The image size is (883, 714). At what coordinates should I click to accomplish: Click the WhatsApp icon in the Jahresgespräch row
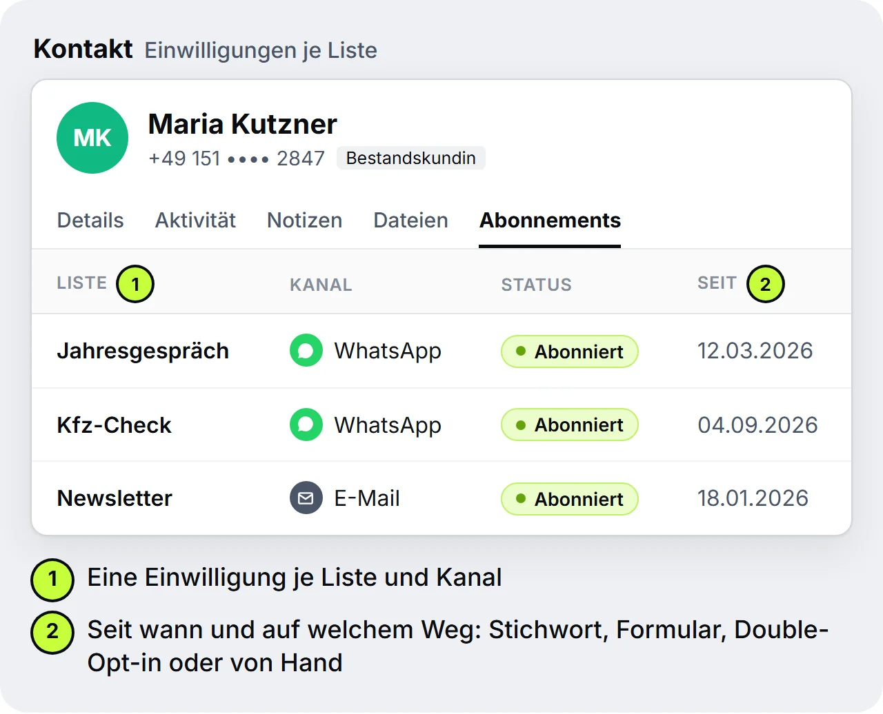click(x=306, y=351)
